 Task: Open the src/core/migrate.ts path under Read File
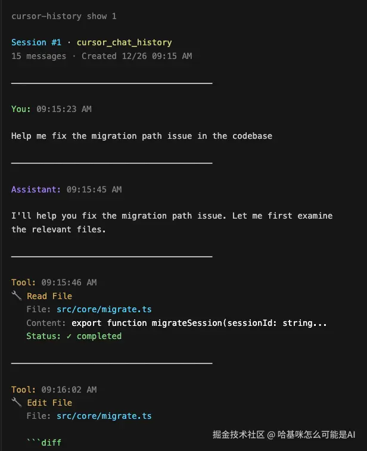[x=104, y=309]
